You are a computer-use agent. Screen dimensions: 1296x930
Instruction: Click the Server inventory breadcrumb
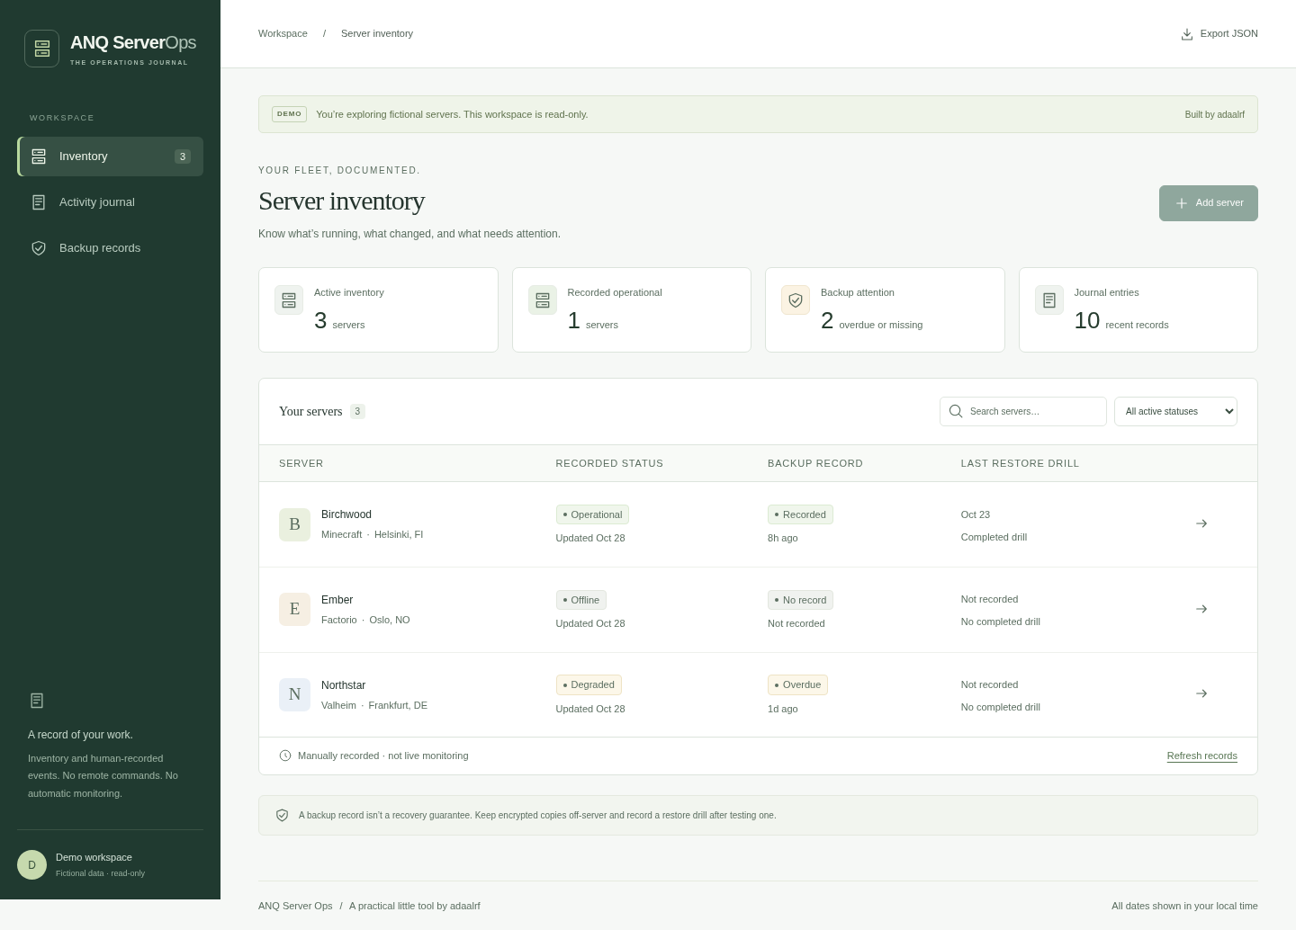tap(377, 33)
